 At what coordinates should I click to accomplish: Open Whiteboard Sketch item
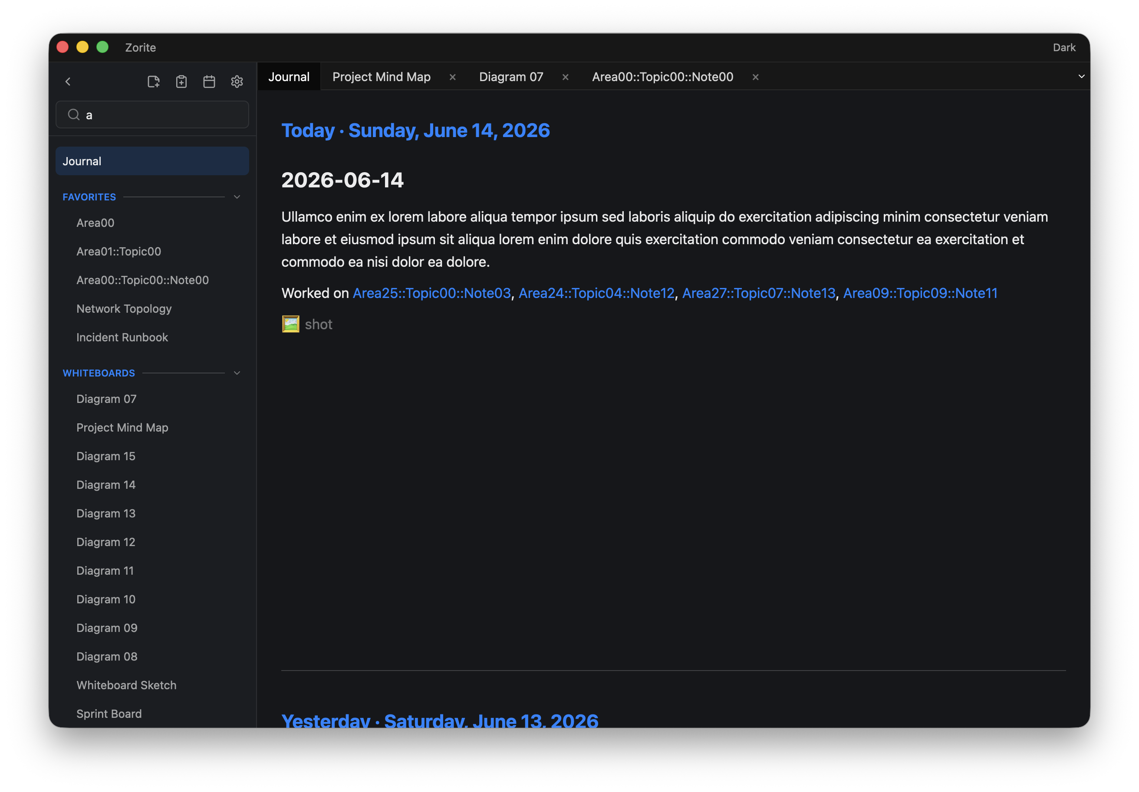(x=126, y=685)
